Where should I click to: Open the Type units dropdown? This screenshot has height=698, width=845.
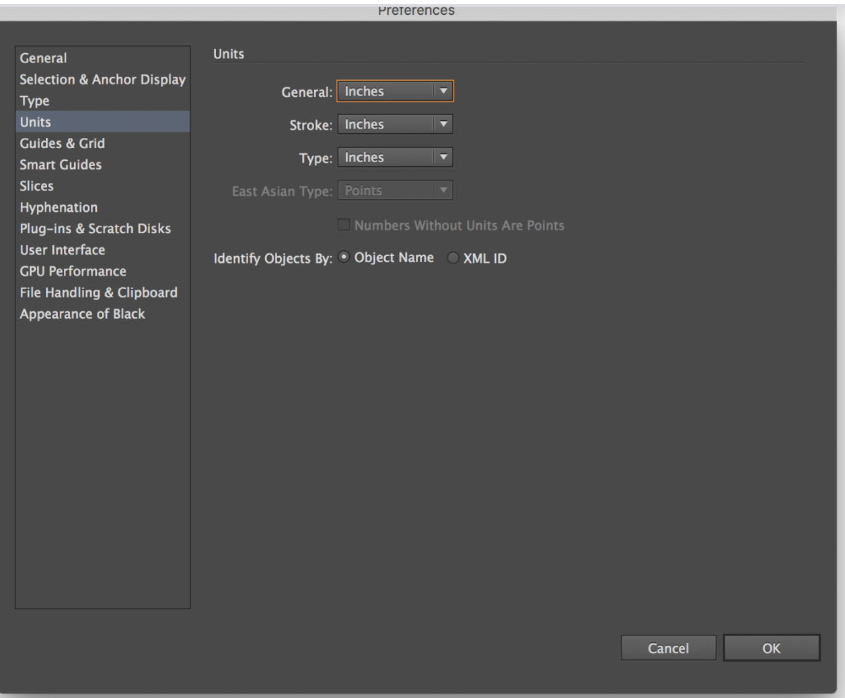pos(395,157)
